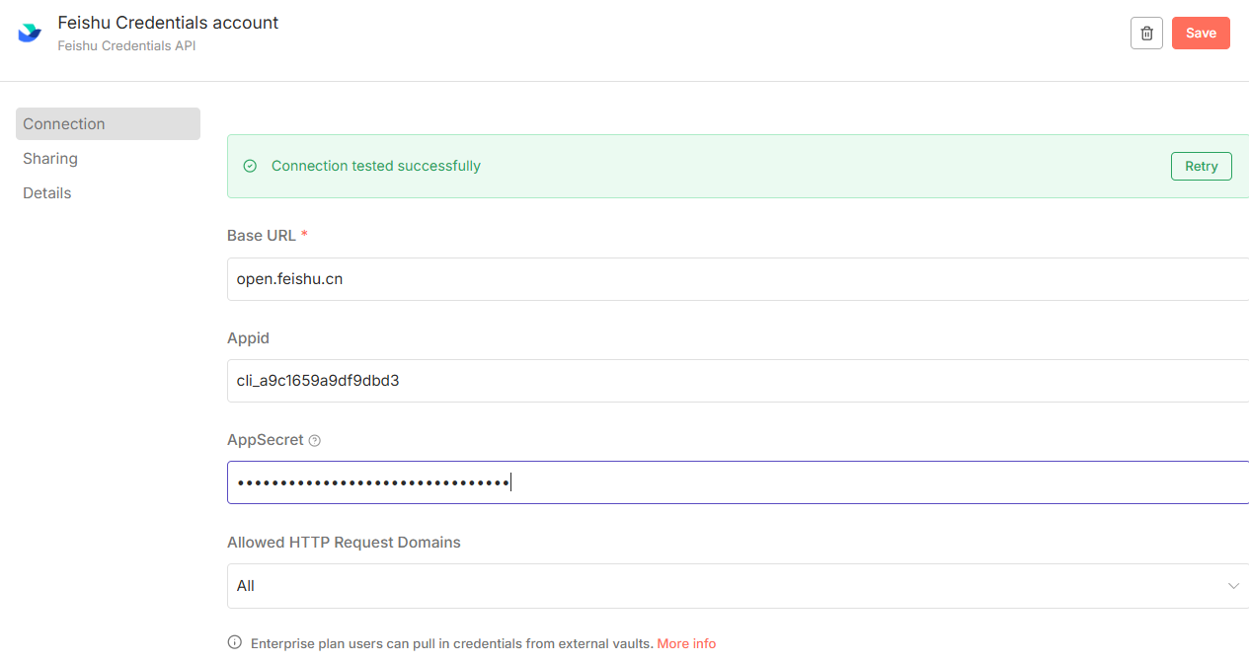1249x662 pixels.
Task: Click the green success checkmark icon
Action: pos(250,166)
